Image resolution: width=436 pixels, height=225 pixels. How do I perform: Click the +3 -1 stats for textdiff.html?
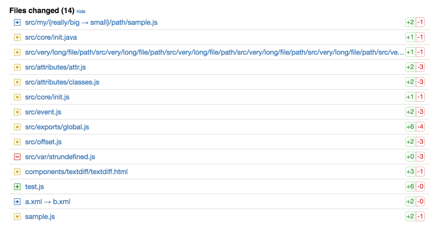click(415, 172)
